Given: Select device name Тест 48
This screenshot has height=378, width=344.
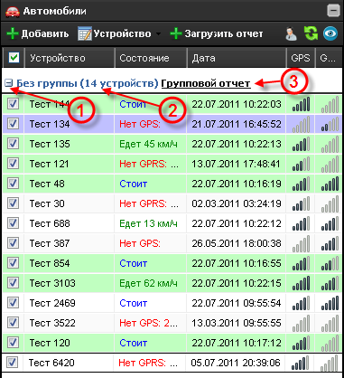Looking at the screenshot, I should click(47, 184).
